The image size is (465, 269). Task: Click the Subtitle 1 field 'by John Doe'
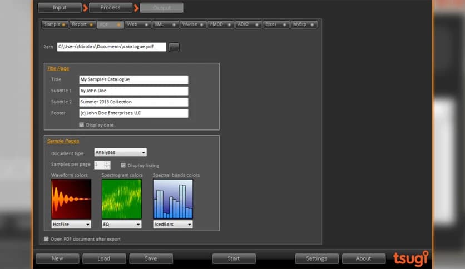133,91
